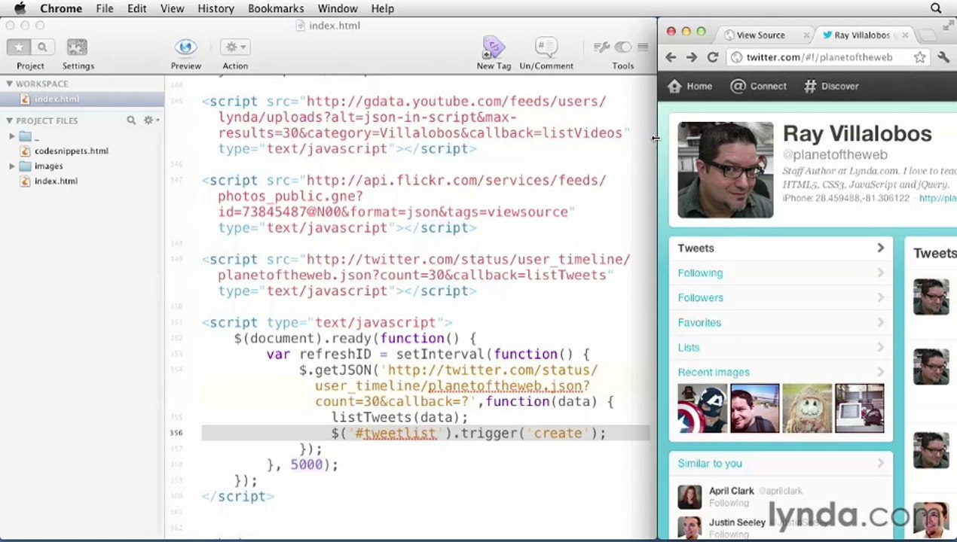957x542 pixels.
Task: Click the browser Forward arrow
Action: pos(692,57)
